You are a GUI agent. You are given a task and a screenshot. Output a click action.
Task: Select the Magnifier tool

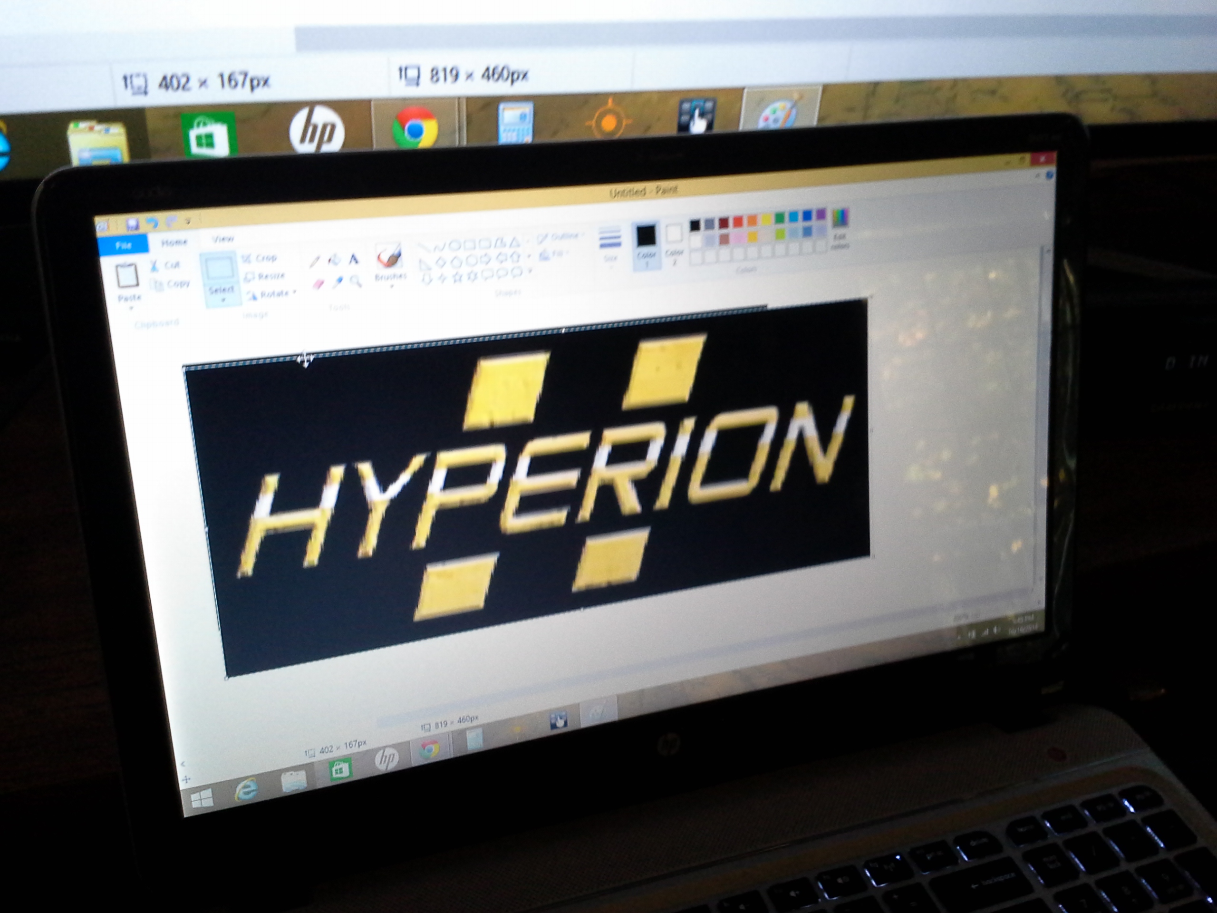(x=357, y=281)
